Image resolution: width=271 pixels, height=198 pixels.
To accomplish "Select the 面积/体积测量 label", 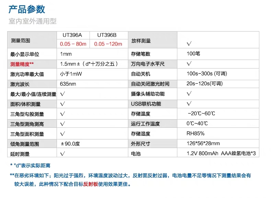I will [25, 104].
